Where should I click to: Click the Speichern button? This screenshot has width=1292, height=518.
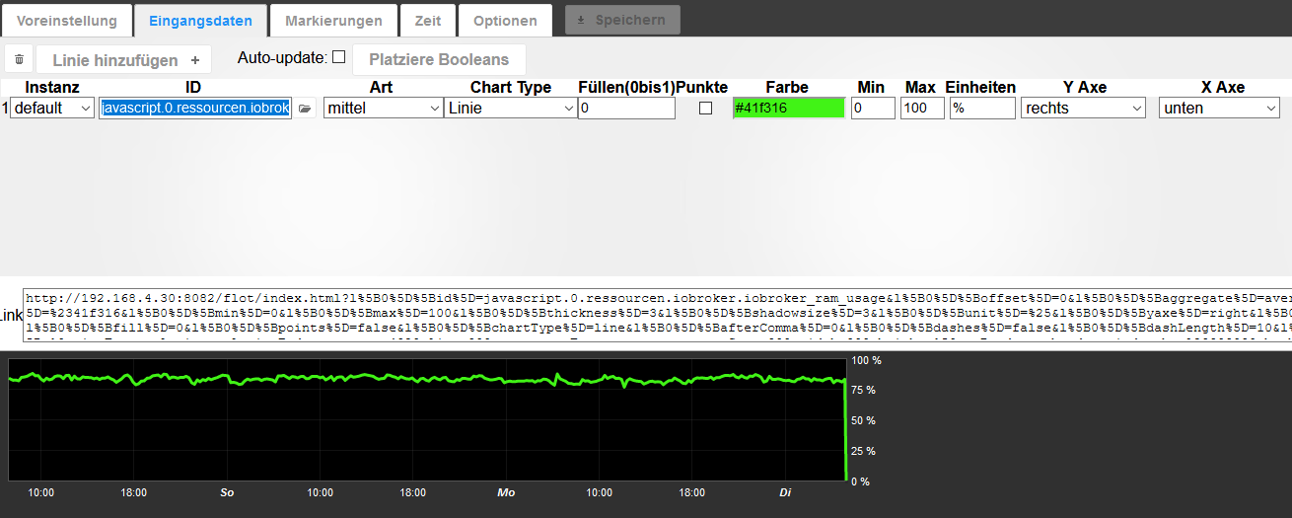[x=622, y=20]
